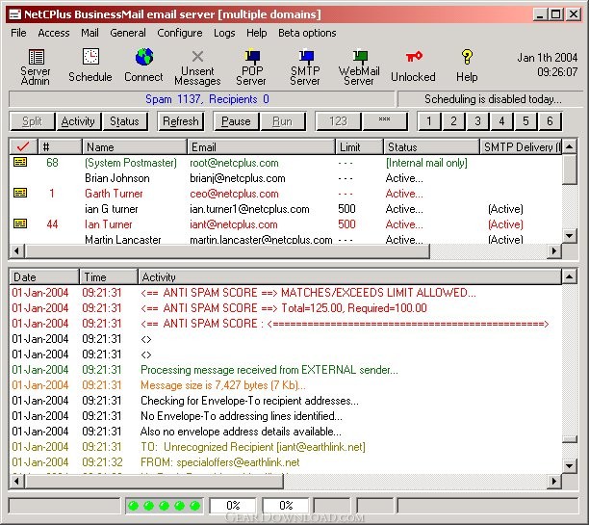
Task: Select email ceo@netcplus.com
Action: [x=234, y=194]
